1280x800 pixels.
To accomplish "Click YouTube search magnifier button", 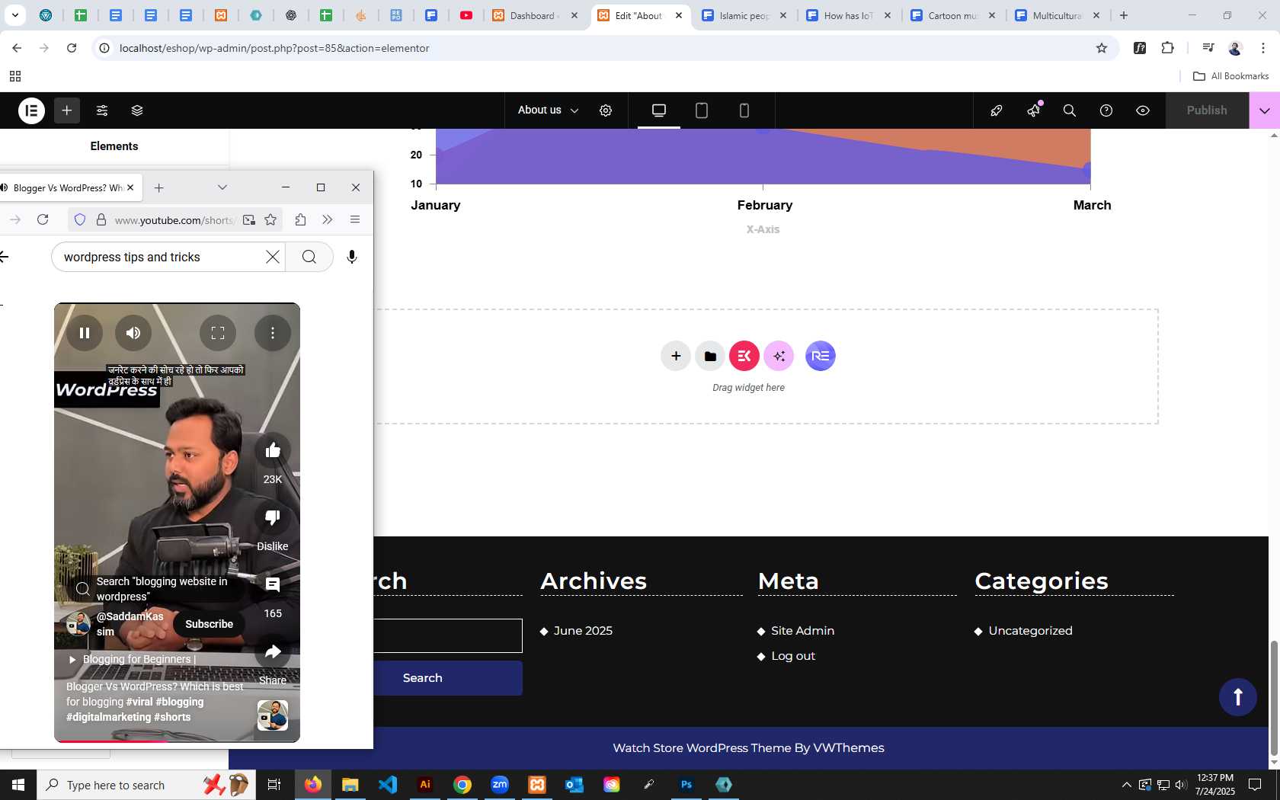I will click(309, 257).
